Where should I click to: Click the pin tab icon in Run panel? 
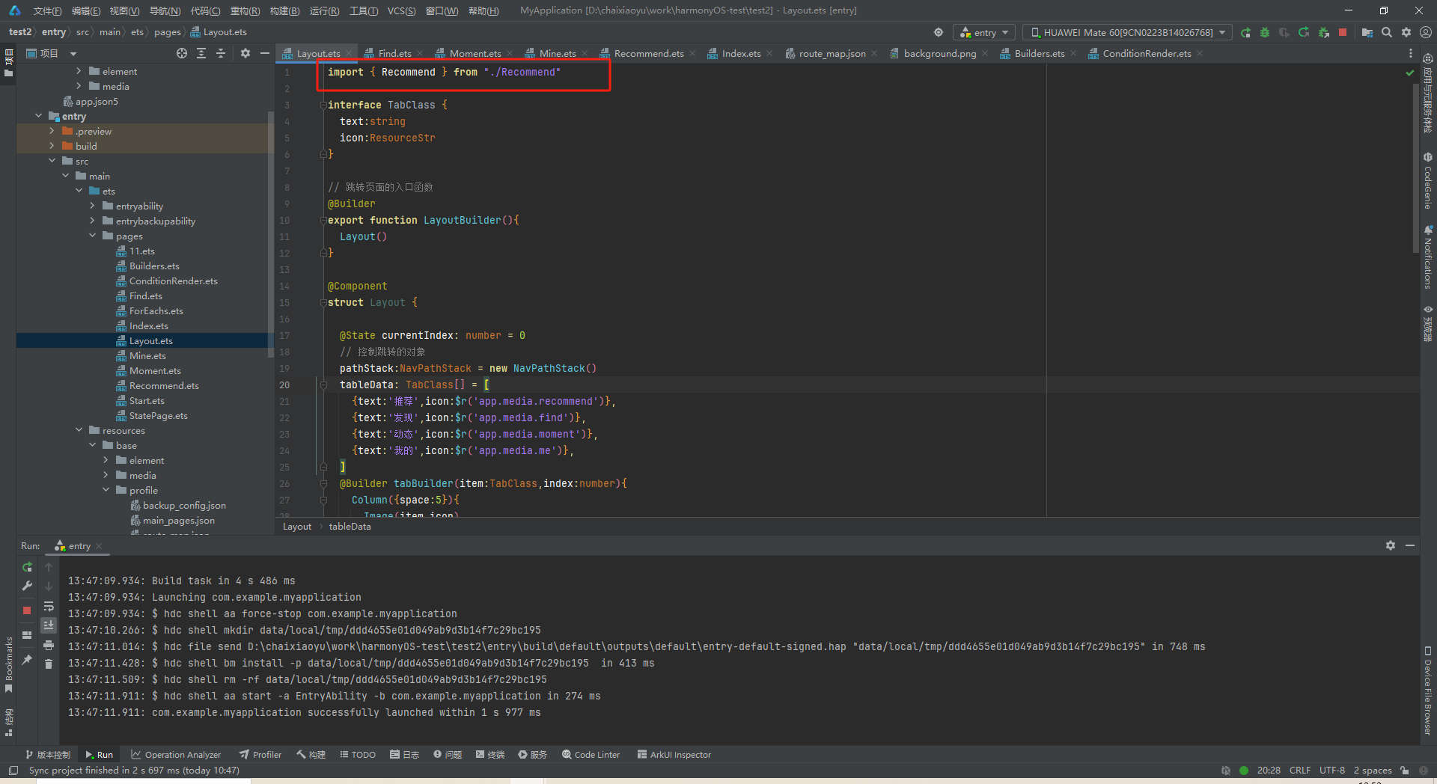pos(27,659)
